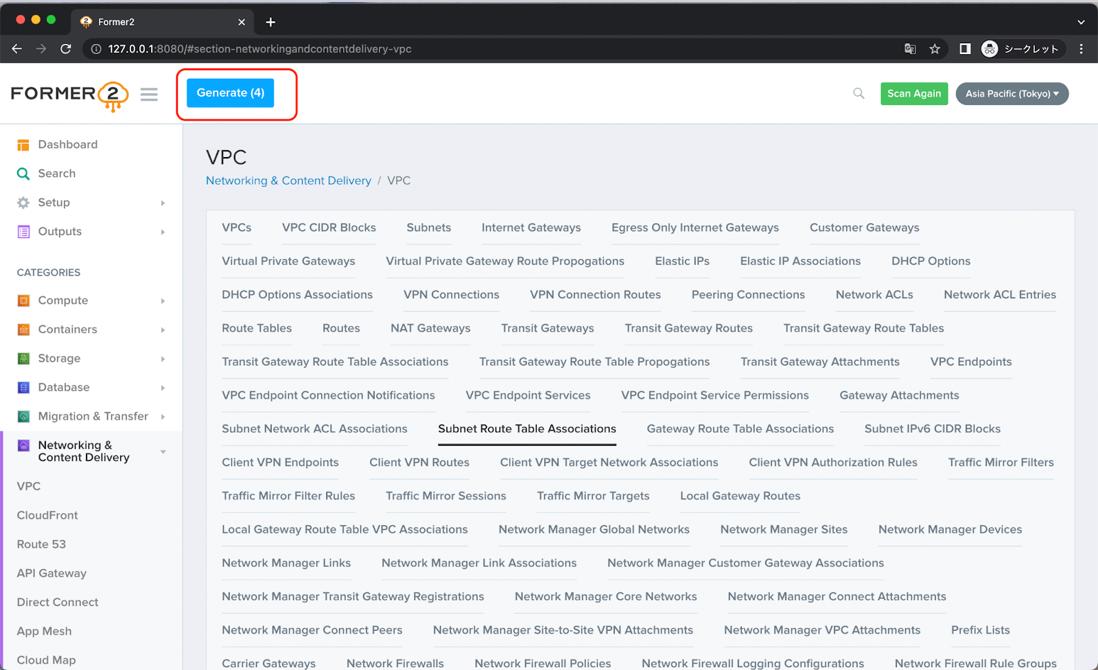Select the Setup gear icon
Image resolution: width=1098 pixels, height=670 pixels.
coord(23,202)
